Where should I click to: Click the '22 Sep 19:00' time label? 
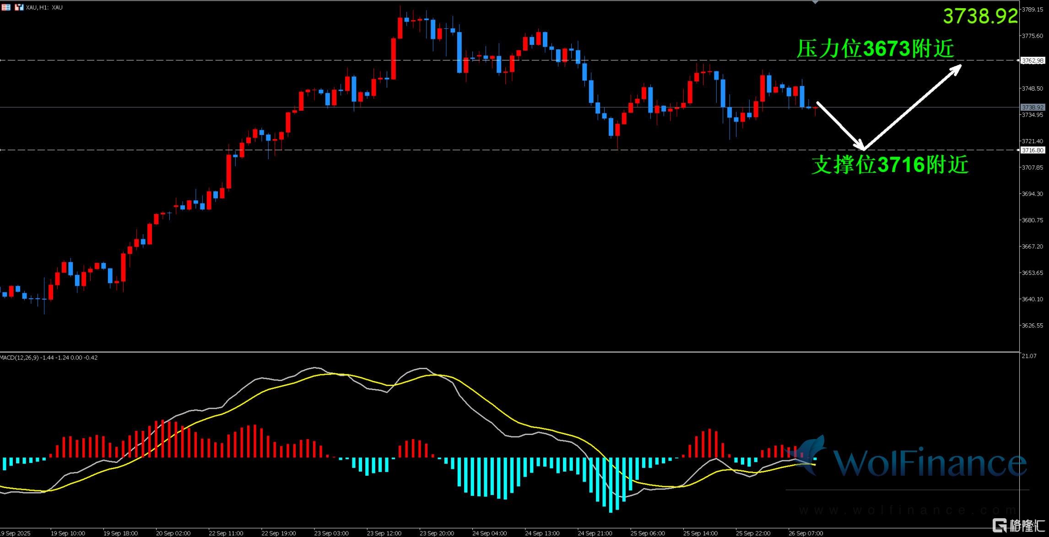point(278,533)
